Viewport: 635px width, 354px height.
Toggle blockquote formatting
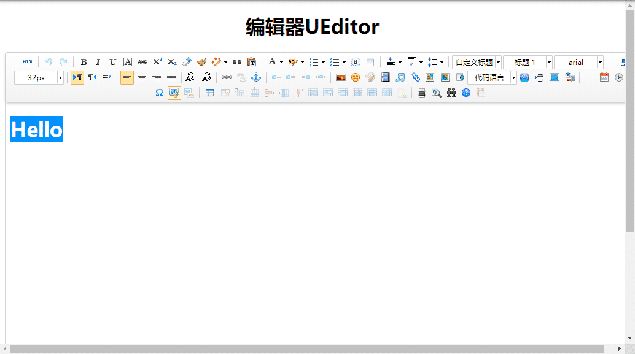[x=237, y=62]
